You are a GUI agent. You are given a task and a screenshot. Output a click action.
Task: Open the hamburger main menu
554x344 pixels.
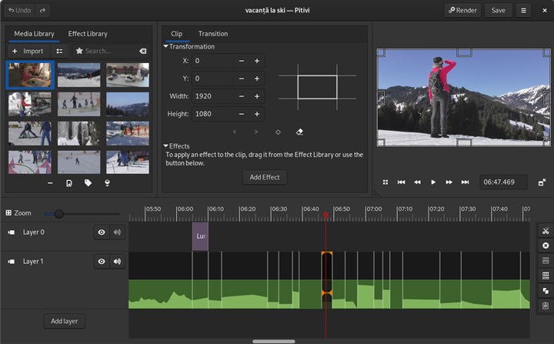click(524, 11)
